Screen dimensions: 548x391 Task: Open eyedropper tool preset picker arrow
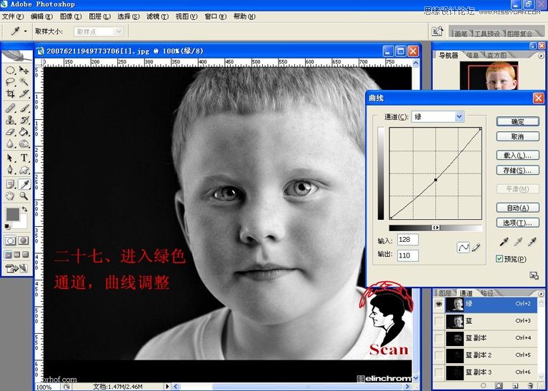26,31
